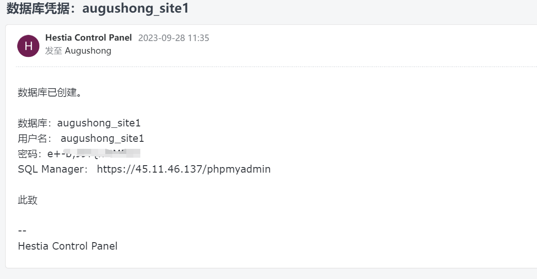Click the partially hidden password value

(94, 153)
